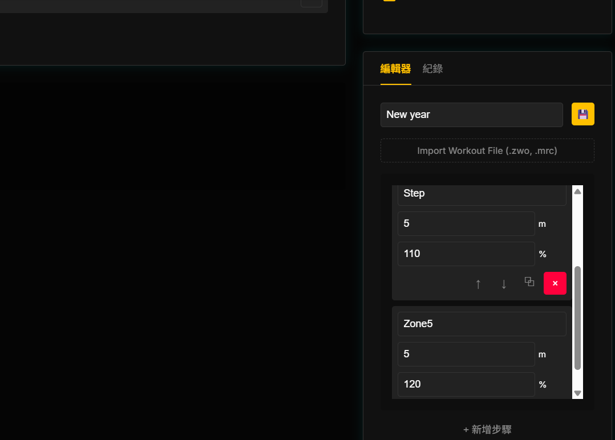
Task: Click the scrollbar down arrow in steps list
Action: [x=577, y=393]
